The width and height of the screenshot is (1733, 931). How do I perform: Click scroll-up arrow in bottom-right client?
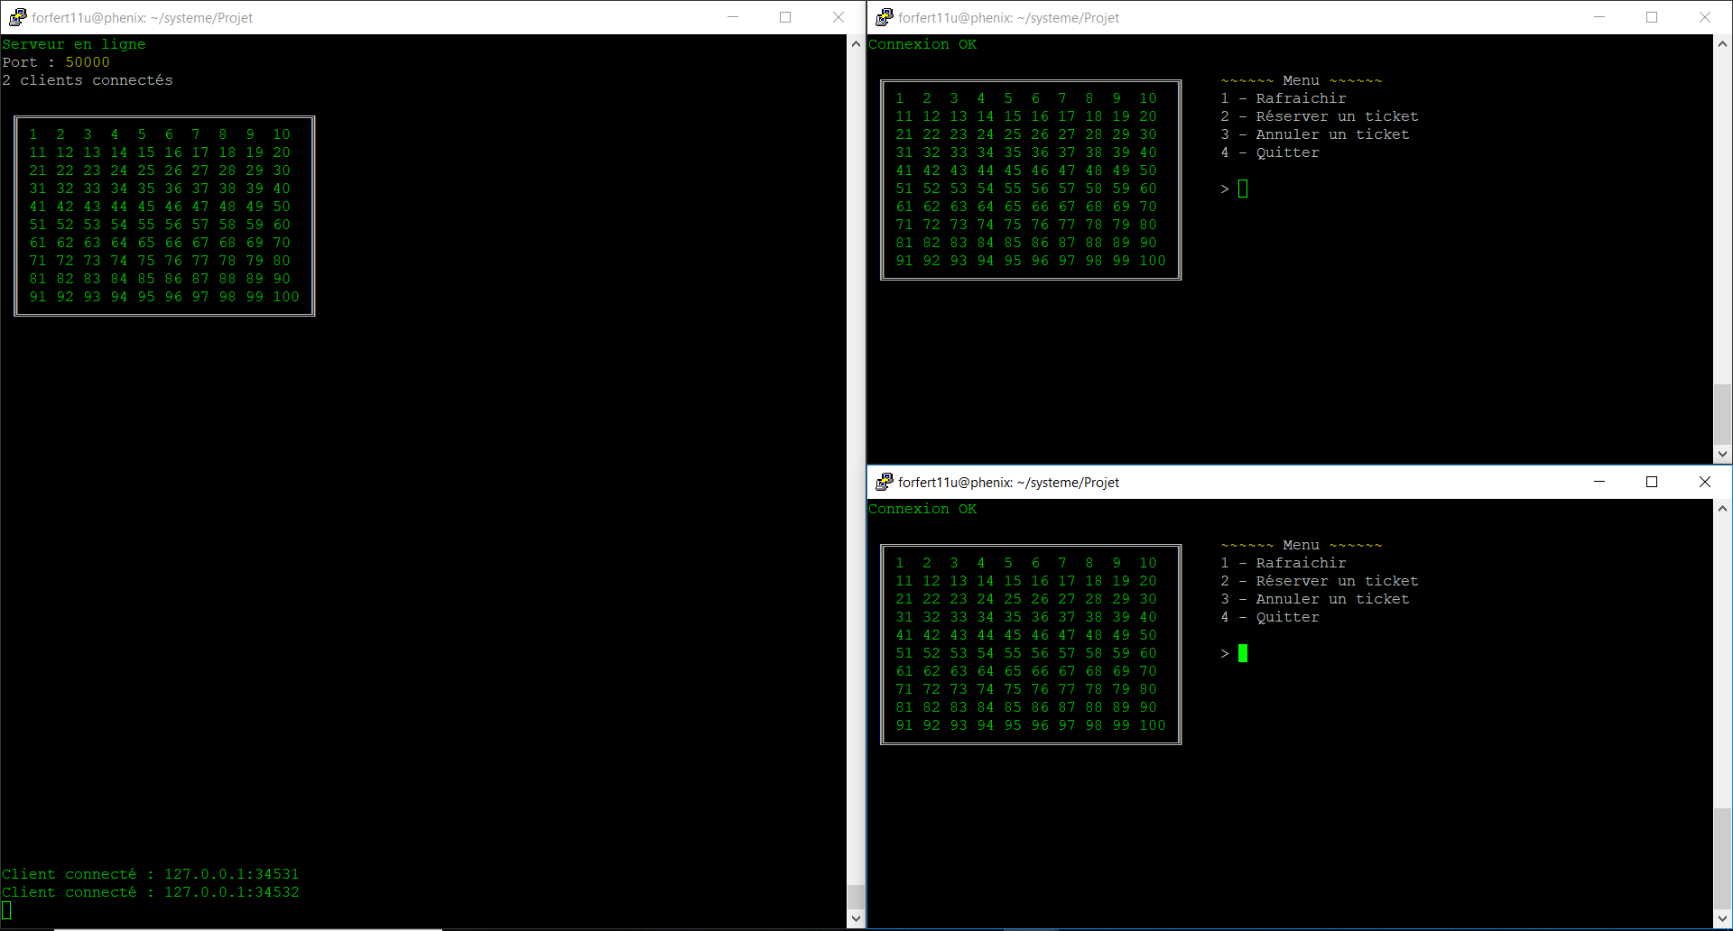[1722, 508]
